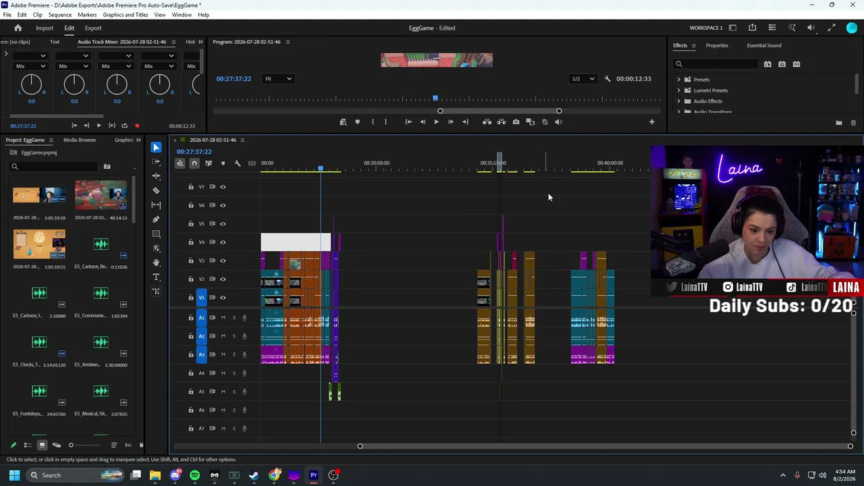Select the Hand tool
864x486 pixels.
(156, 263)
